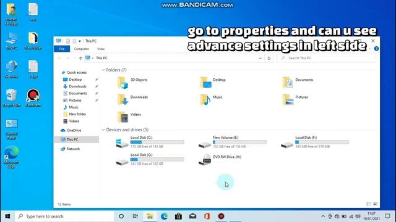Select Desktop in navigation pane

coord(75,80)
